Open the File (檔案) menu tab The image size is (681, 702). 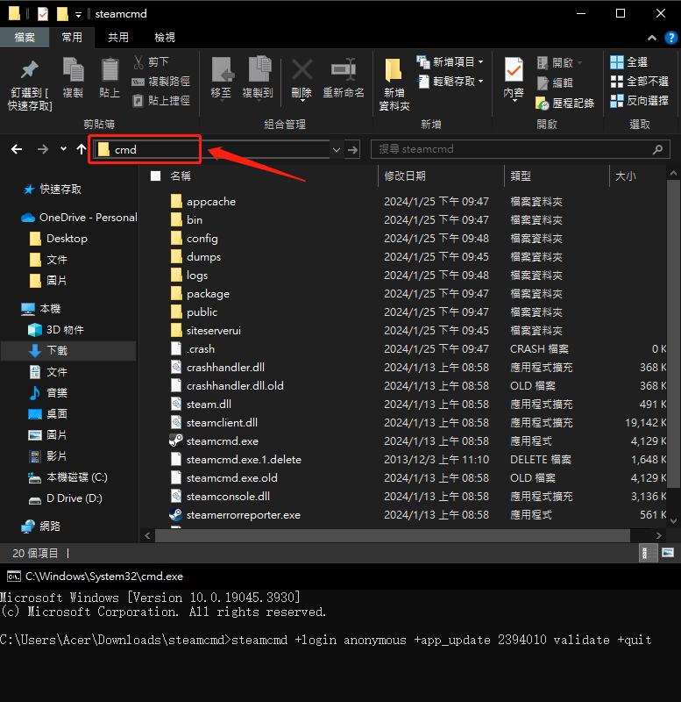(25, 38)
